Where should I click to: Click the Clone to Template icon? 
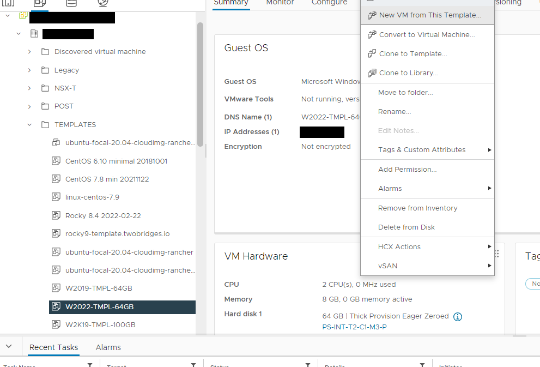(x=372, y=54)
